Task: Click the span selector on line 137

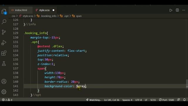Action: 41,69
